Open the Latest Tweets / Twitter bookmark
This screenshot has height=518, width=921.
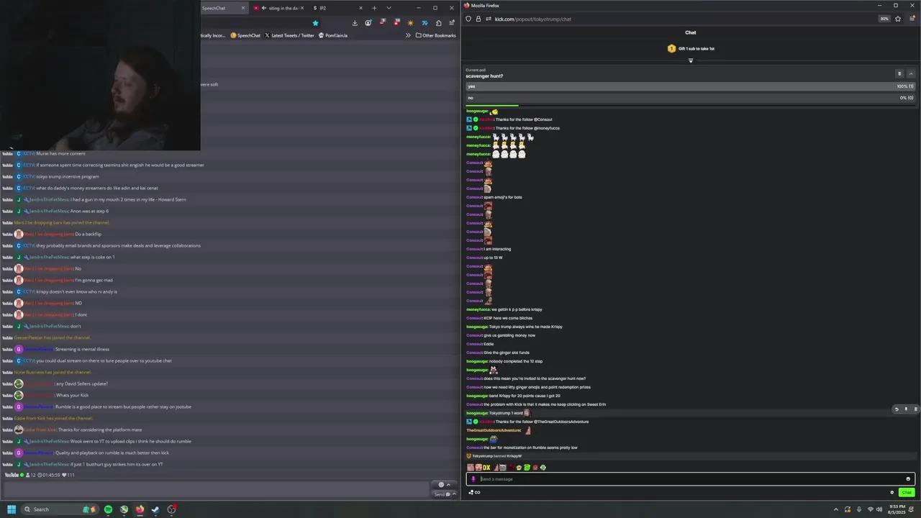click(x=289, y=35)
